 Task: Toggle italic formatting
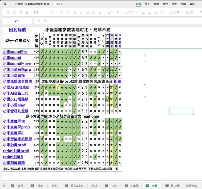81,12
